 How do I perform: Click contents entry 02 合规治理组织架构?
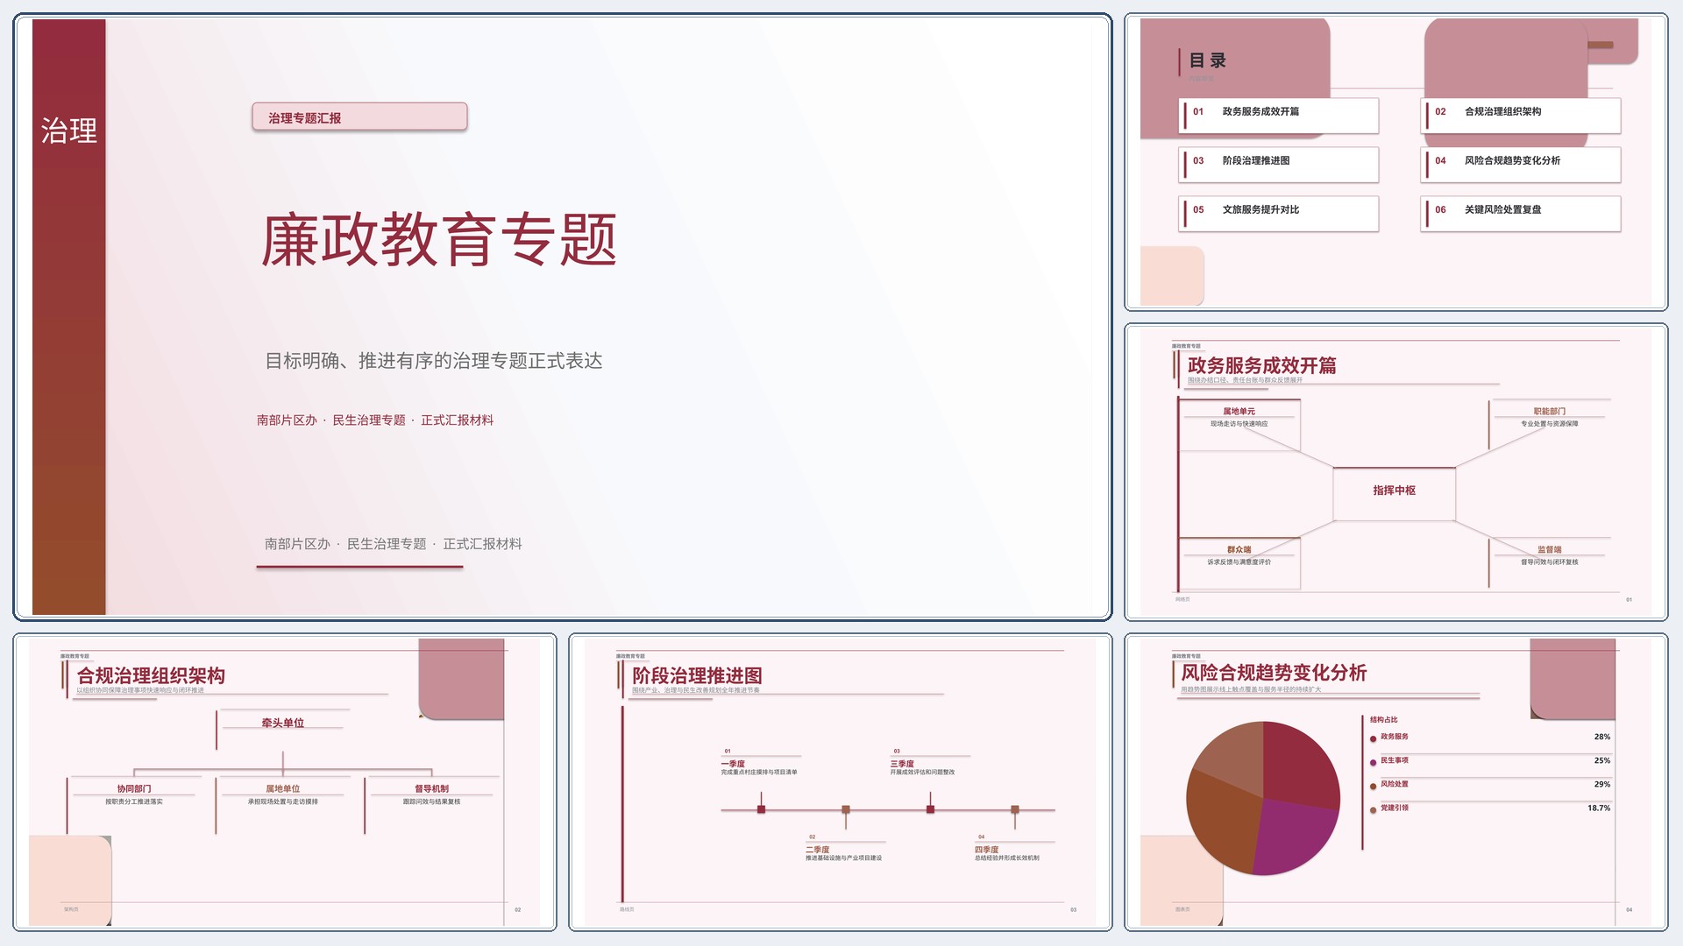1521,115
